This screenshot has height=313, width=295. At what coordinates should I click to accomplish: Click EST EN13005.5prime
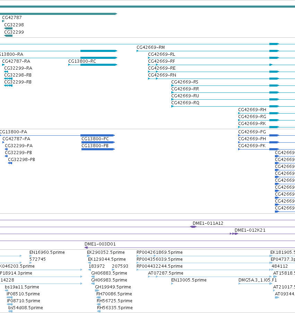pos(189,280)
